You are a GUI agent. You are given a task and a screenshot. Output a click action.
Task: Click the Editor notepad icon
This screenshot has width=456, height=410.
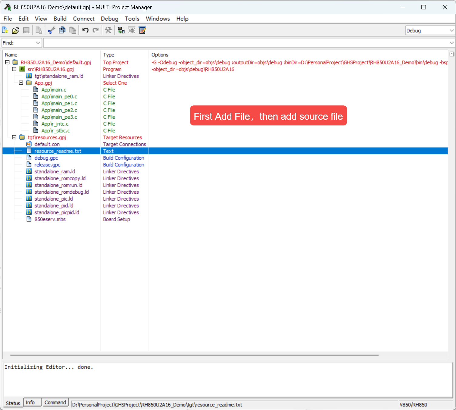click(142, 30)
